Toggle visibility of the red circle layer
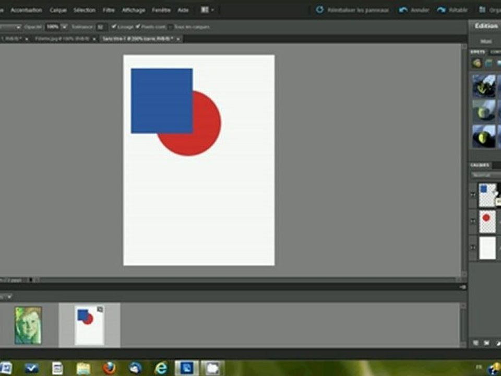The width and height of the screenshot is (501, 376). pyautogui.click(x=473, y=221)
